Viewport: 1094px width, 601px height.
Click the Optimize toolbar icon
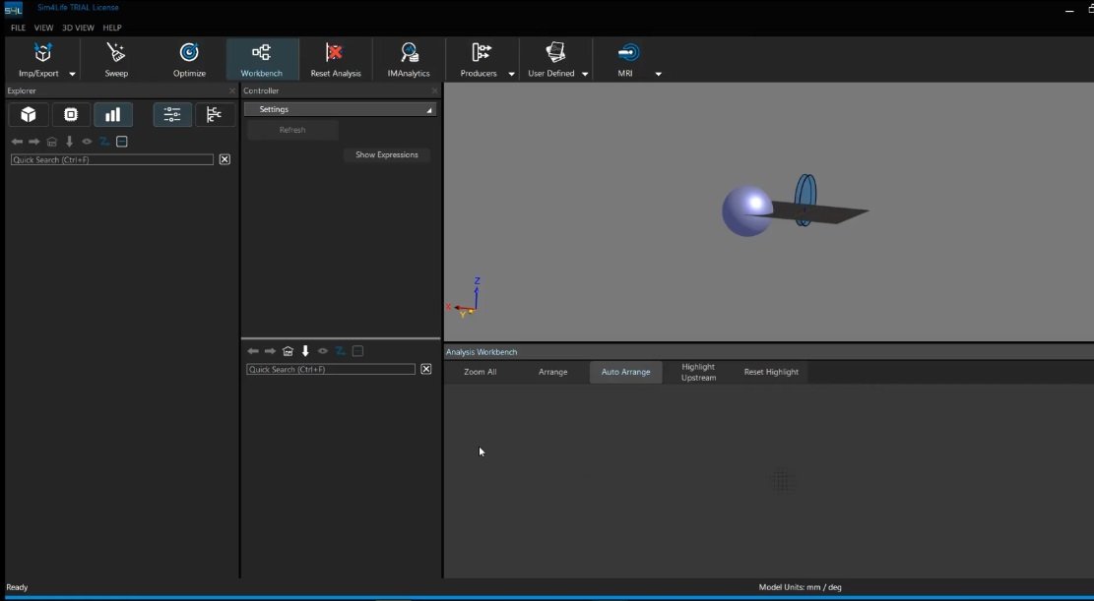(x=189, y=59)
